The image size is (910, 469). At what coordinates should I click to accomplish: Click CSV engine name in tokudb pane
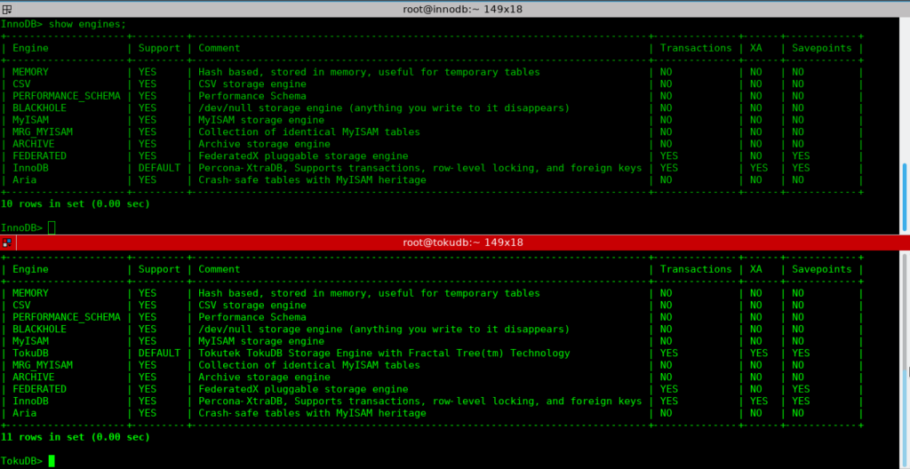coord(21,306)
